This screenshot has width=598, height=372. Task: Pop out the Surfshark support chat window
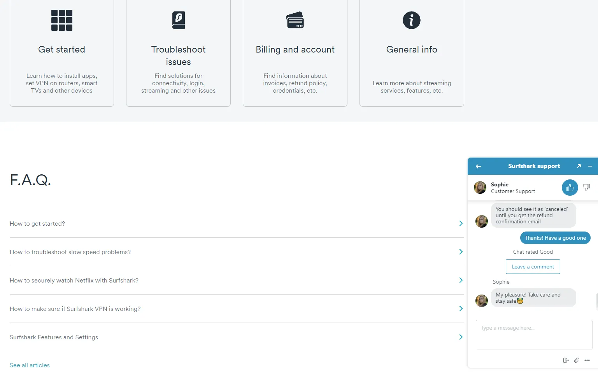point(579,166)
